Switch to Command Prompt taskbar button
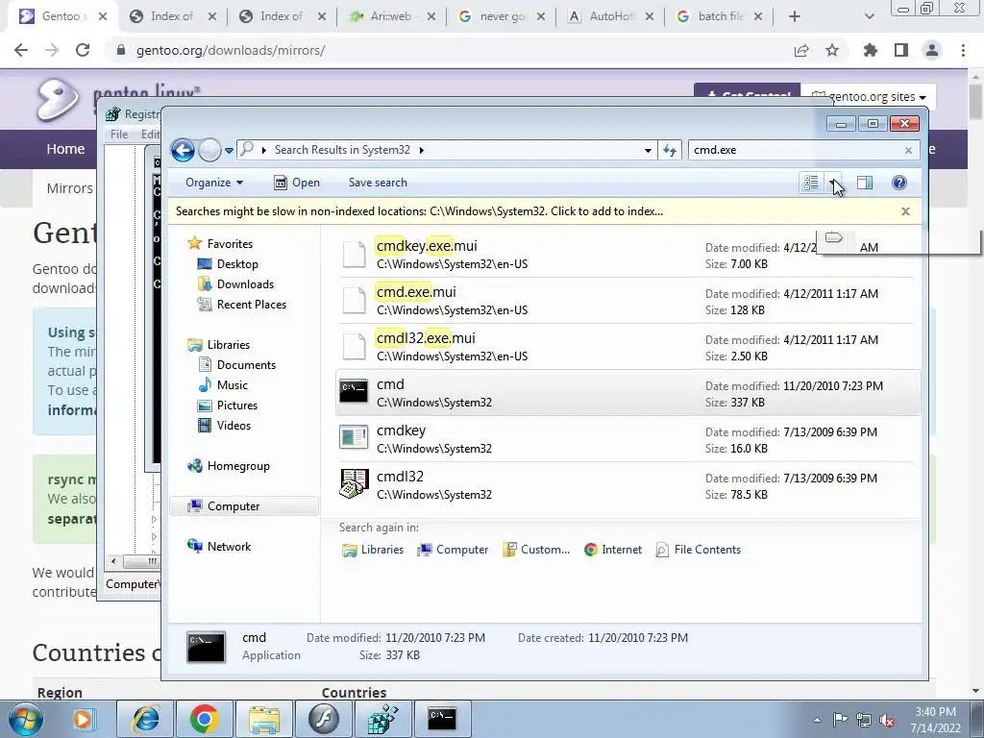Viewport: 984px width, 738px height. click(442, 719)
